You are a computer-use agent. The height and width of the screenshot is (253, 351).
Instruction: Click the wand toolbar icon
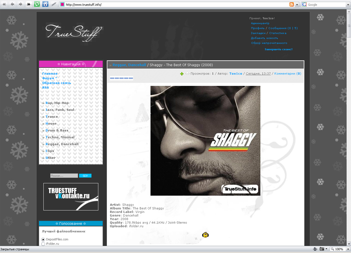pyautogui.click(x=53, y=4)
